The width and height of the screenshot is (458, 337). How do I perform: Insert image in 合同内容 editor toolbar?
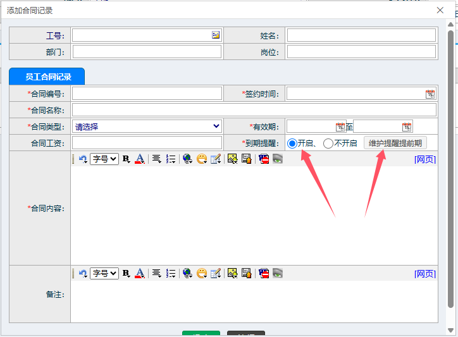232,159
